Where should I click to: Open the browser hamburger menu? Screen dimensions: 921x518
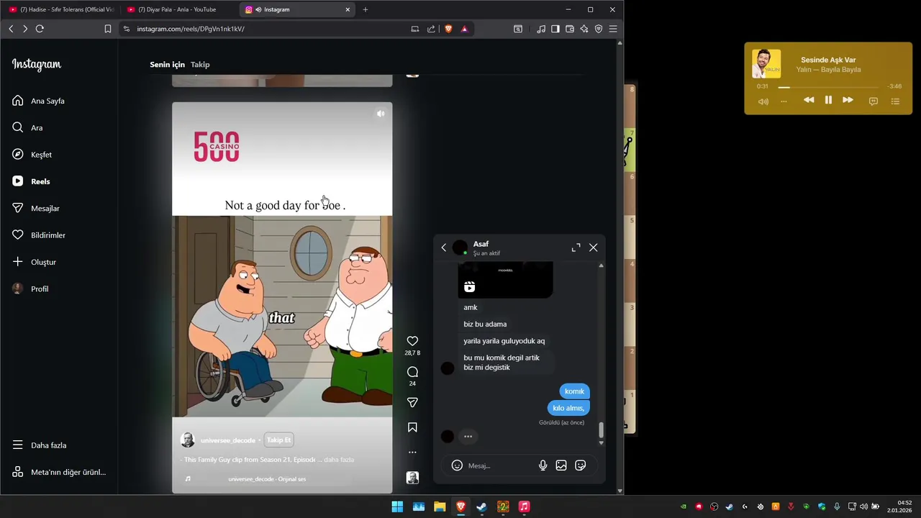(x=613, y=29)
